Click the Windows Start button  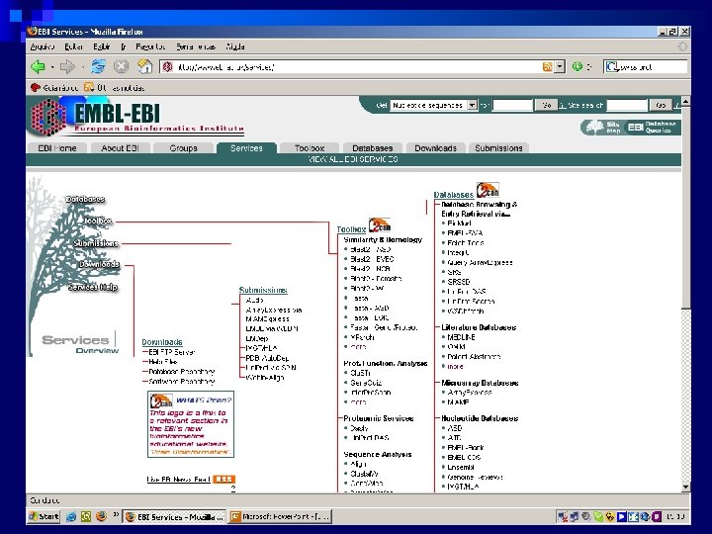pyautogui.click(x=44, y=516)
